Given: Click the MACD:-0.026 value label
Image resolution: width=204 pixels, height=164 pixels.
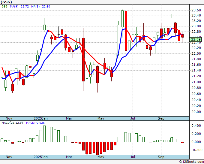Looking at the screenshot, I should pos(35,123).
